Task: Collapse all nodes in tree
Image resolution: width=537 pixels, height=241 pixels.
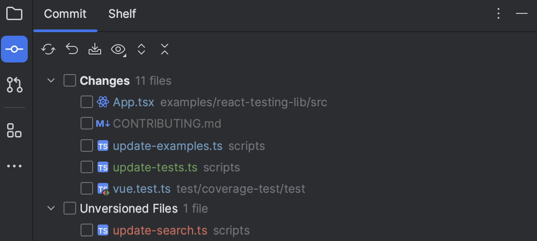Action: coord(165,49)
